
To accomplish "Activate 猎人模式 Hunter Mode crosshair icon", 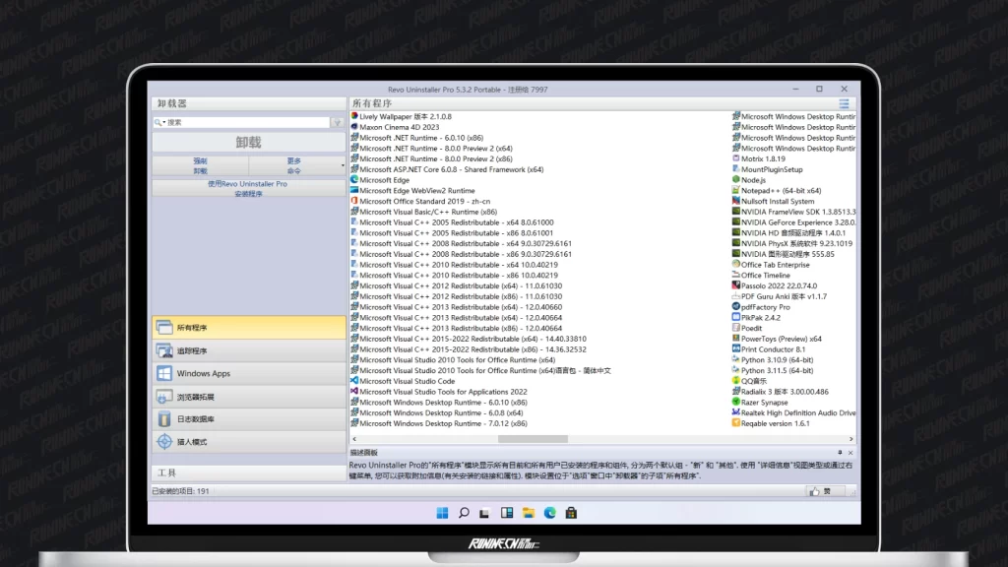I will tap(165, 442).
